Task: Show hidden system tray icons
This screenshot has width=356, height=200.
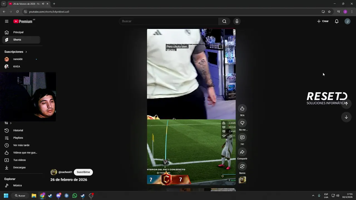Action: pyautogui.click(x=313, y=196)
